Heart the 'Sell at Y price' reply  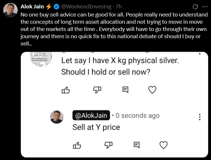tap(164, 145)
